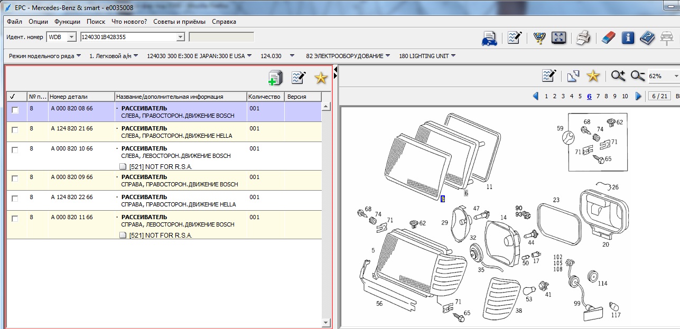Open the vehicle data card icon
Image resolution: width=680 pixels, height=329 pixels.
click(x=490, y=38)
